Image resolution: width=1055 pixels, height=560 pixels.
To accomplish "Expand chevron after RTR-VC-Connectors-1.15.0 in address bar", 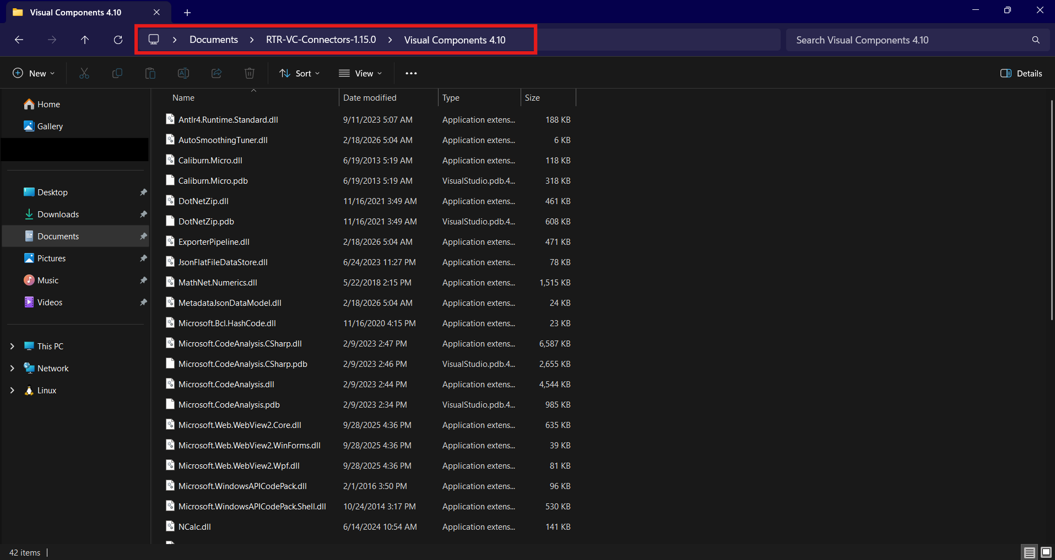I will point(390,40).
